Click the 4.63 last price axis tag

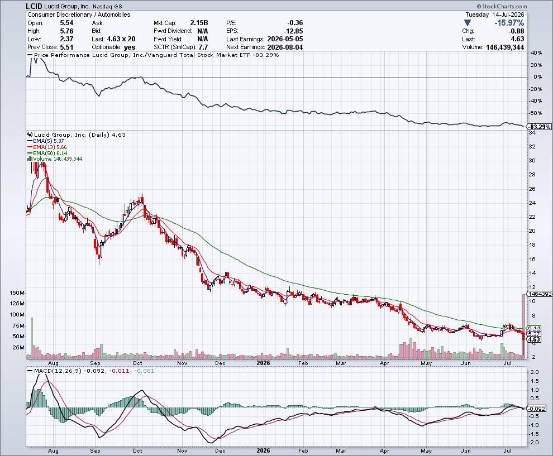pos(534,339)
